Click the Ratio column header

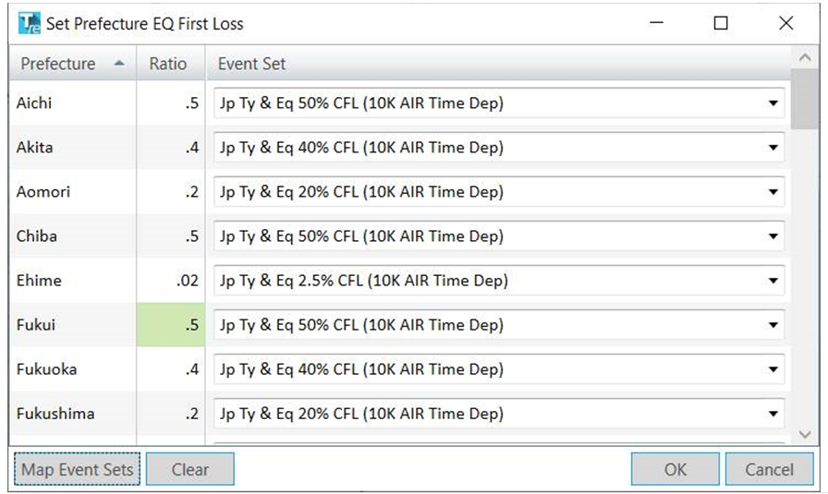pyautogui.click(x=168, y=64)
